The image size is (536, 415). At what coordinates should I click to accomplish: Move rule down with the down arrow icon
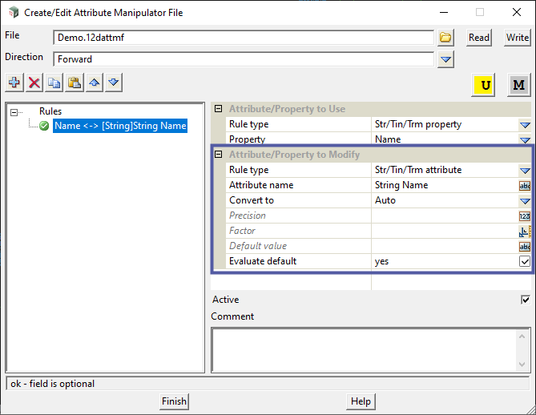tap(114, 83)
